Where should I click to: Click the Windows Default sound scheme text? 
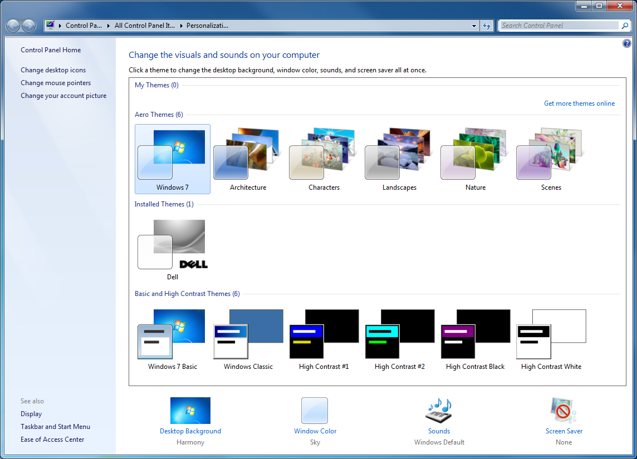pyautogui.click(x=439, y=442)
